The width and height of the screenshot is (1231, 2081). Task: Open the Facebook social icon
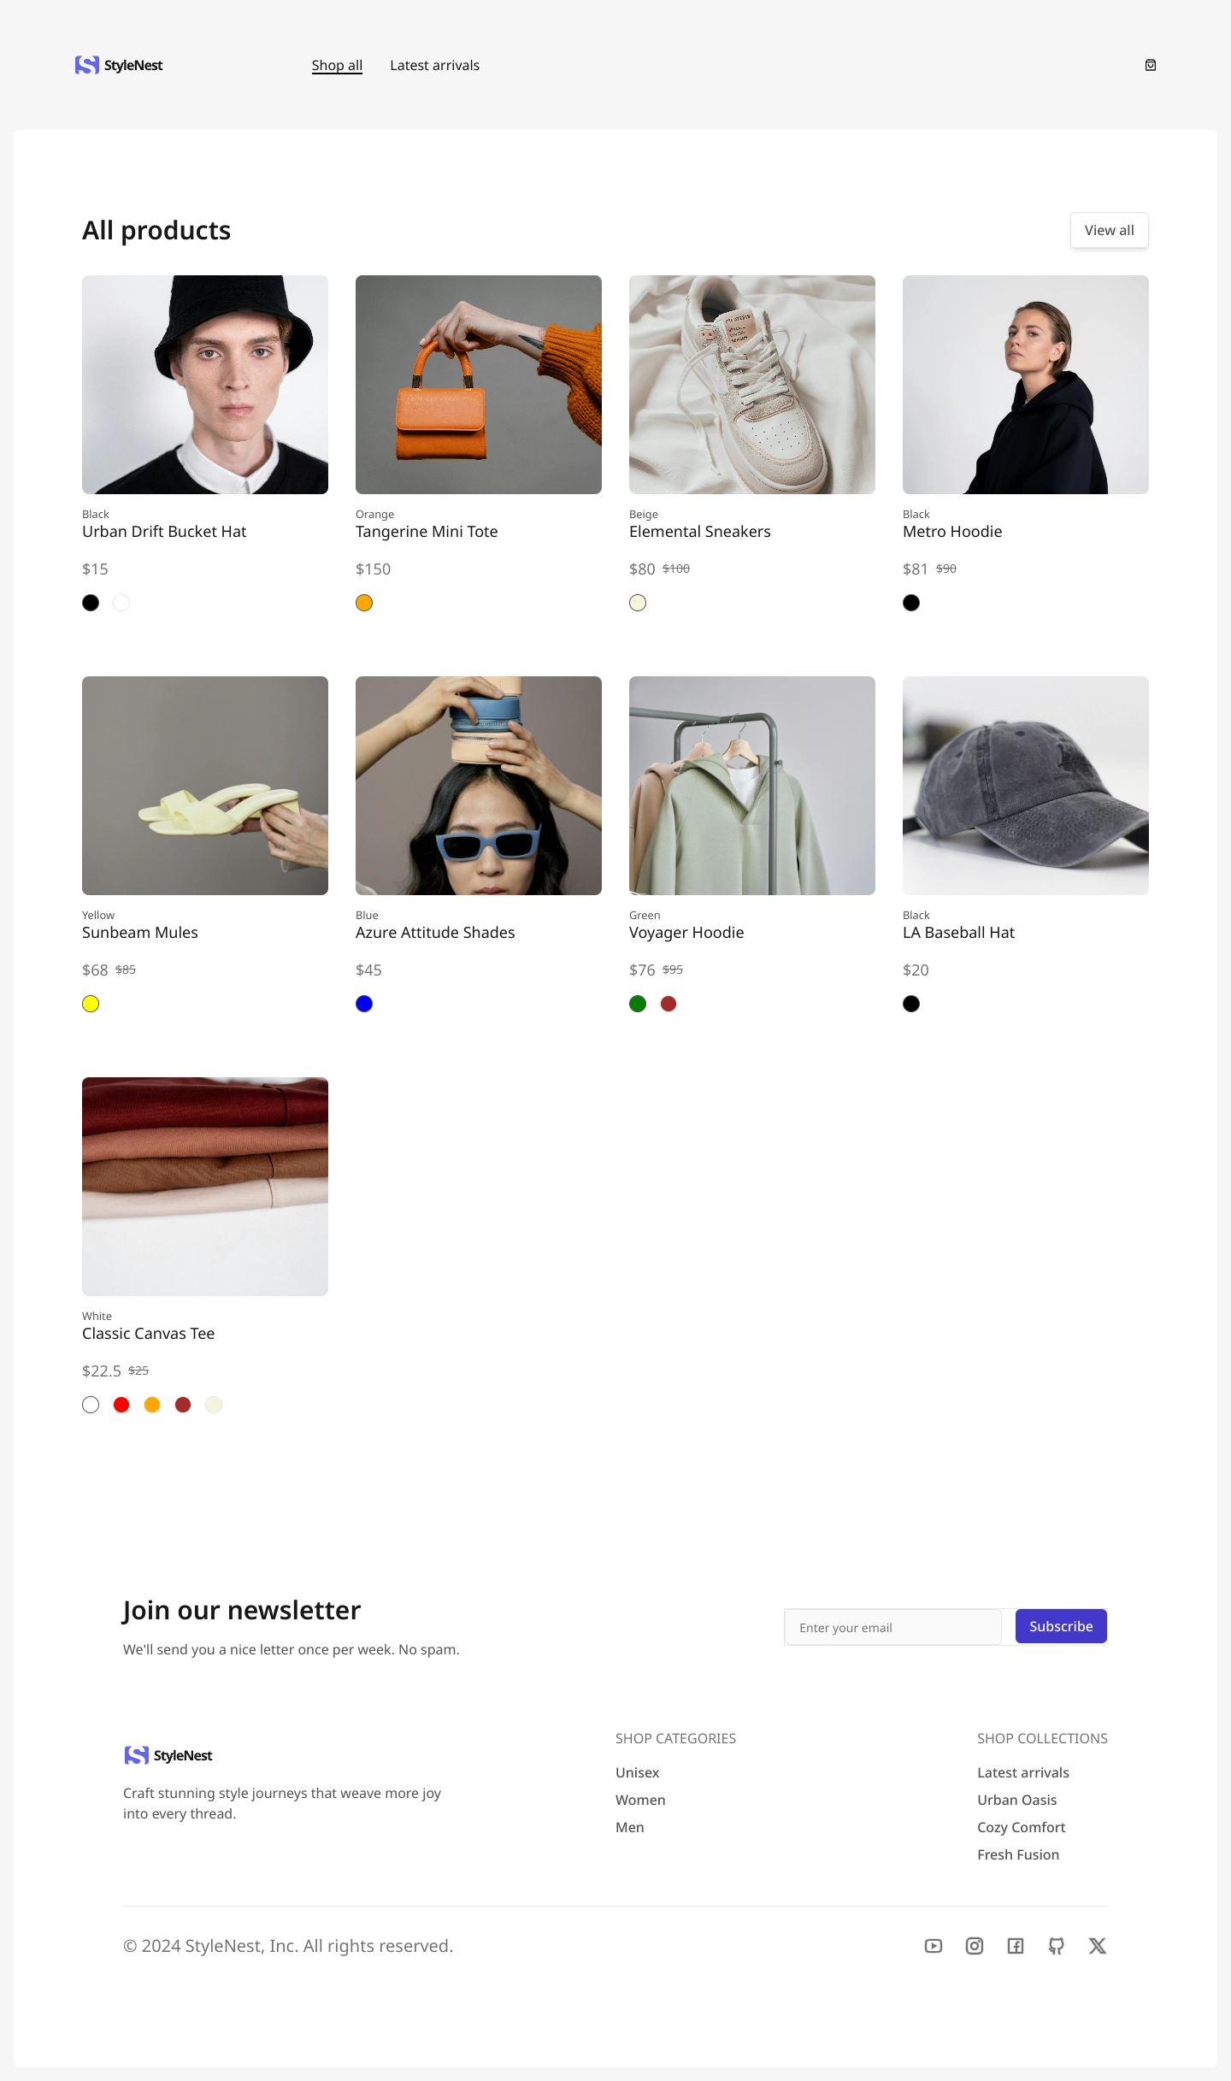(1016, 1946)
